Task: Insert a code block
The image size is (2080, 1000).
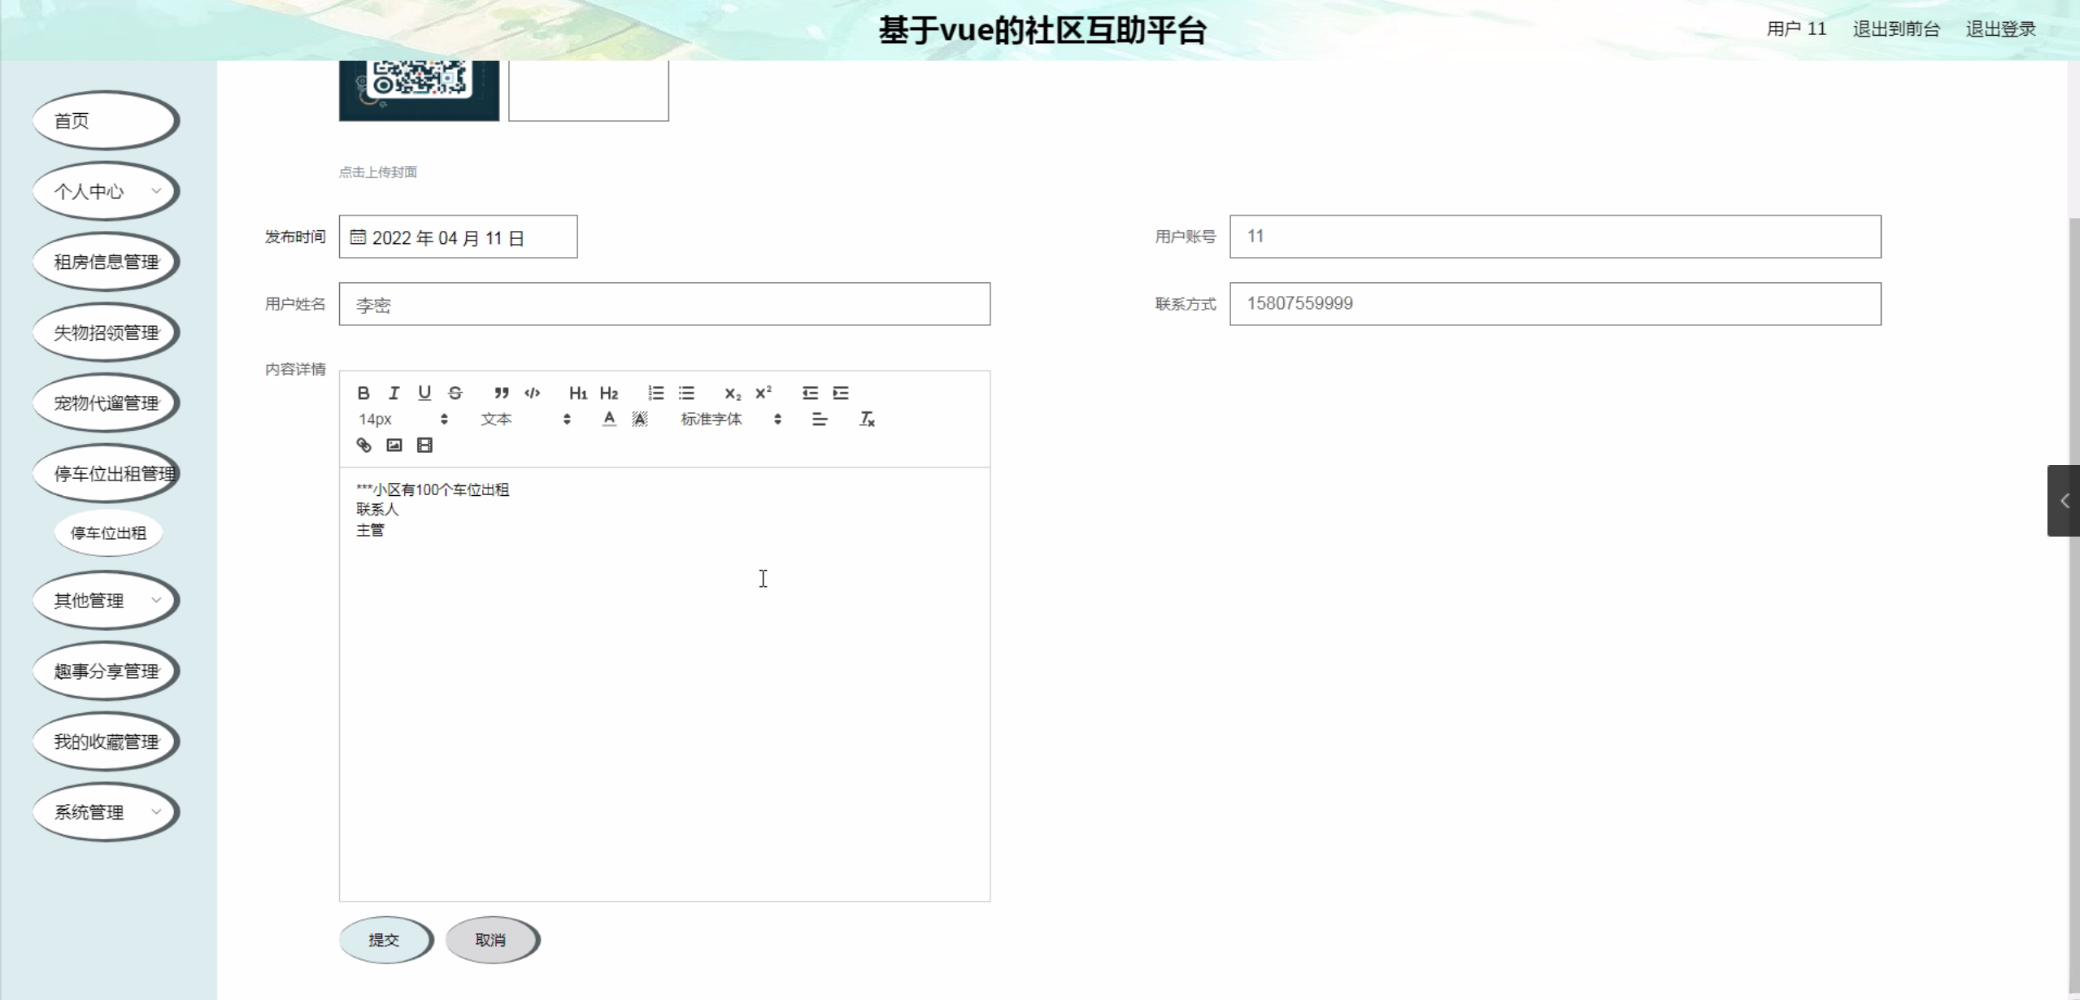Action: click(x=533, y=393)
